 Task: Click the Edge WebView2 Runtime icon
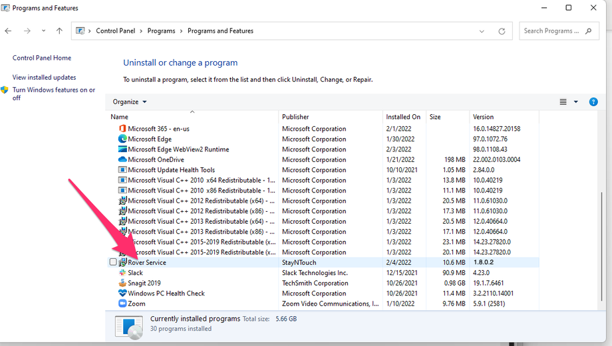tap(122, 149)
